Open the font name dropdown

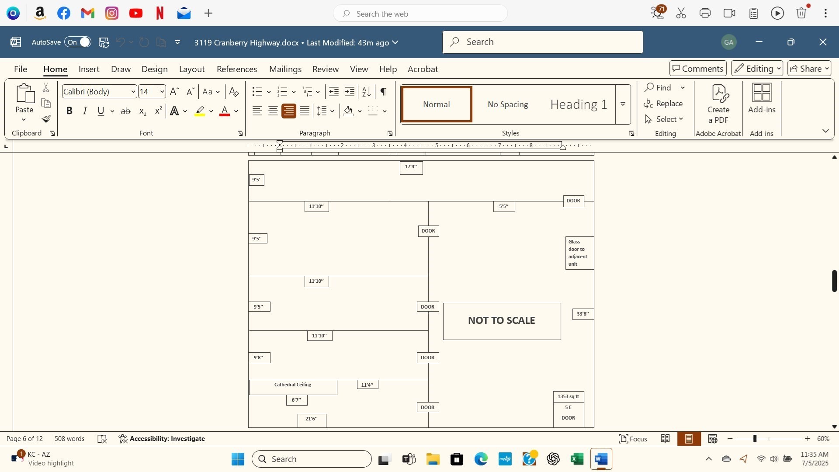click(x=133, y=92)
